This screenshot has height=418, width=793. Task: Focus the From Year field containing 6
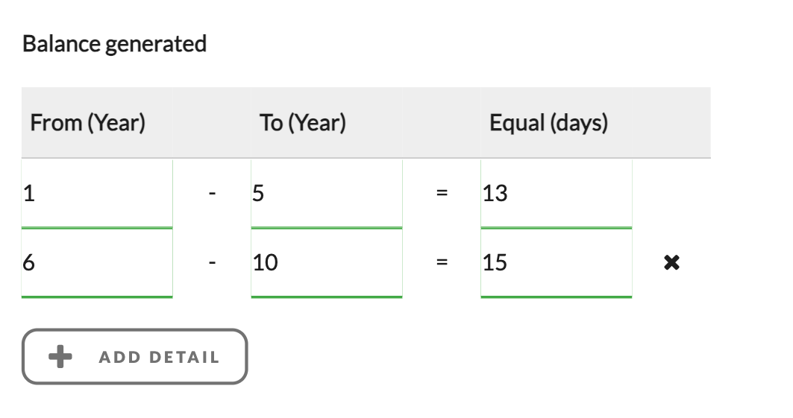click(97, 262)
